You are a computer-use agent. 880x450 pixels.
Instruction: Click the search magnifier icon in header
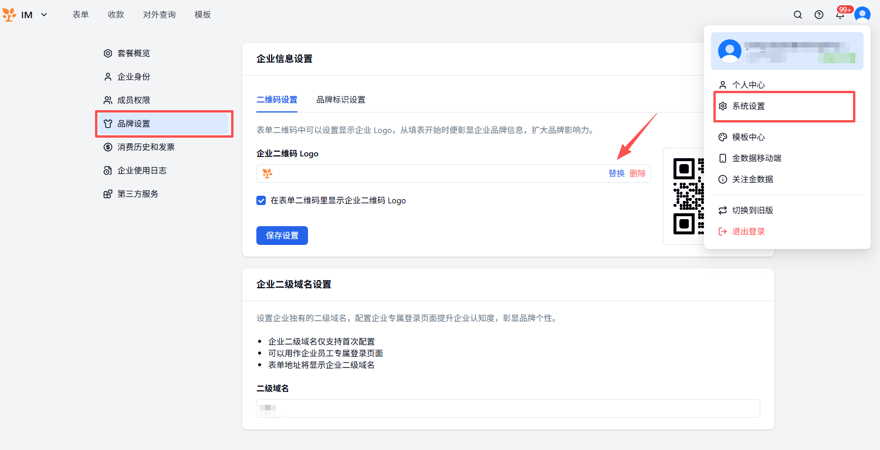(798, 15)
